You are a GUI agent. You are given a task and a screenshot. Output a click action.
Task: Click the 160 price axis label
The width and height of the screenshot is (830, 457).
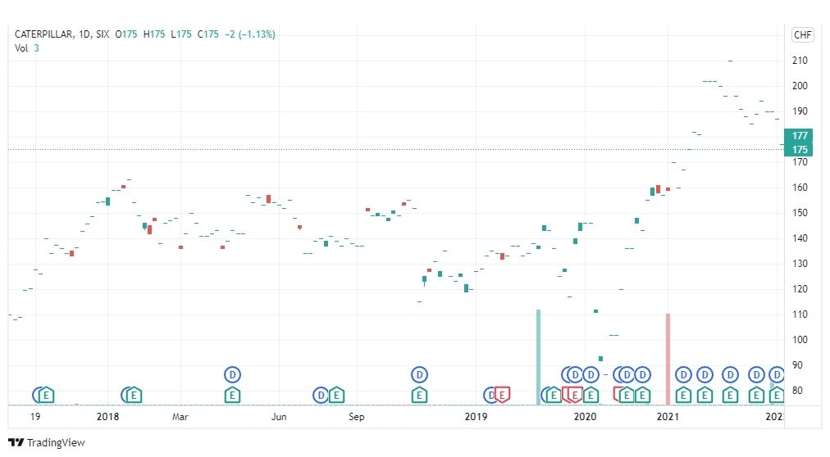tap(800, 188)
